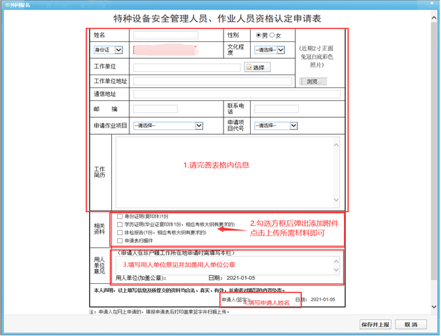Check the 申请表扫描件 checkbox

tap(120, 240)
